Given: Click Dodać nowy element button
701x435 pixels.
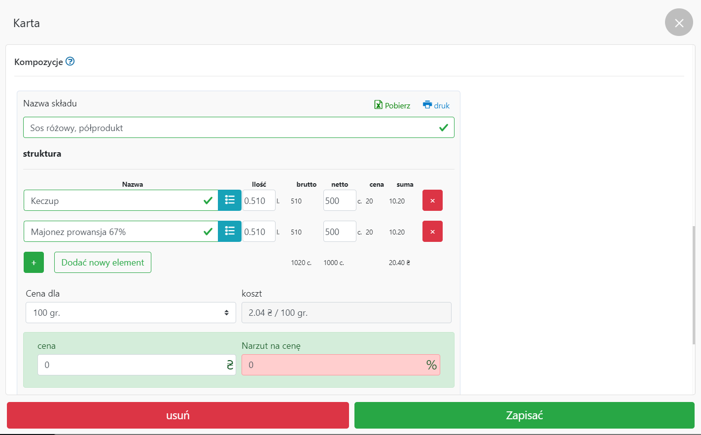Looking at the screenshot, I should (x=103, y=263).
